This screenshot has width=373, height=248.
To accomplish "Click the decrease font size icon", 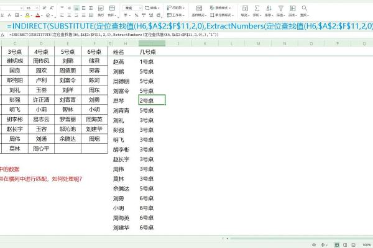I will pos(52,7).
